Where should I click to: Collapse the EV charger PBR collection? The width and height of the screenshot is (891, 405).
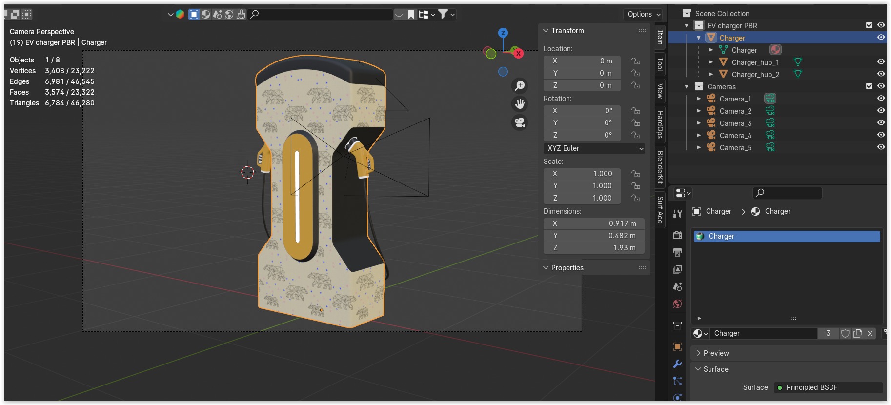click(x=687, y=26)
